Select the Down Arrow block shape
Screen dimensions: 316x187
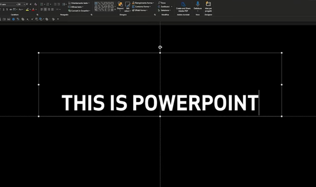point(109,7)
